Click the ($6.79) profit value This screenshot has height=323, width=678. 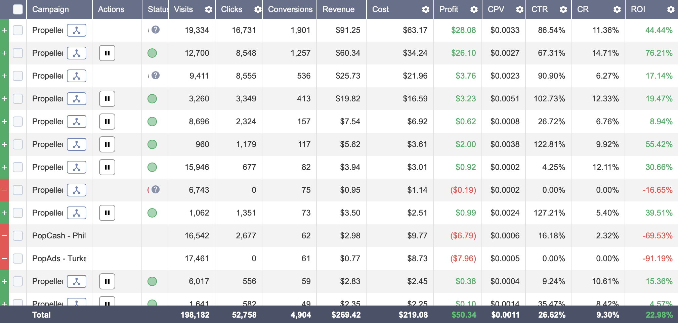(x=463, y=236)
